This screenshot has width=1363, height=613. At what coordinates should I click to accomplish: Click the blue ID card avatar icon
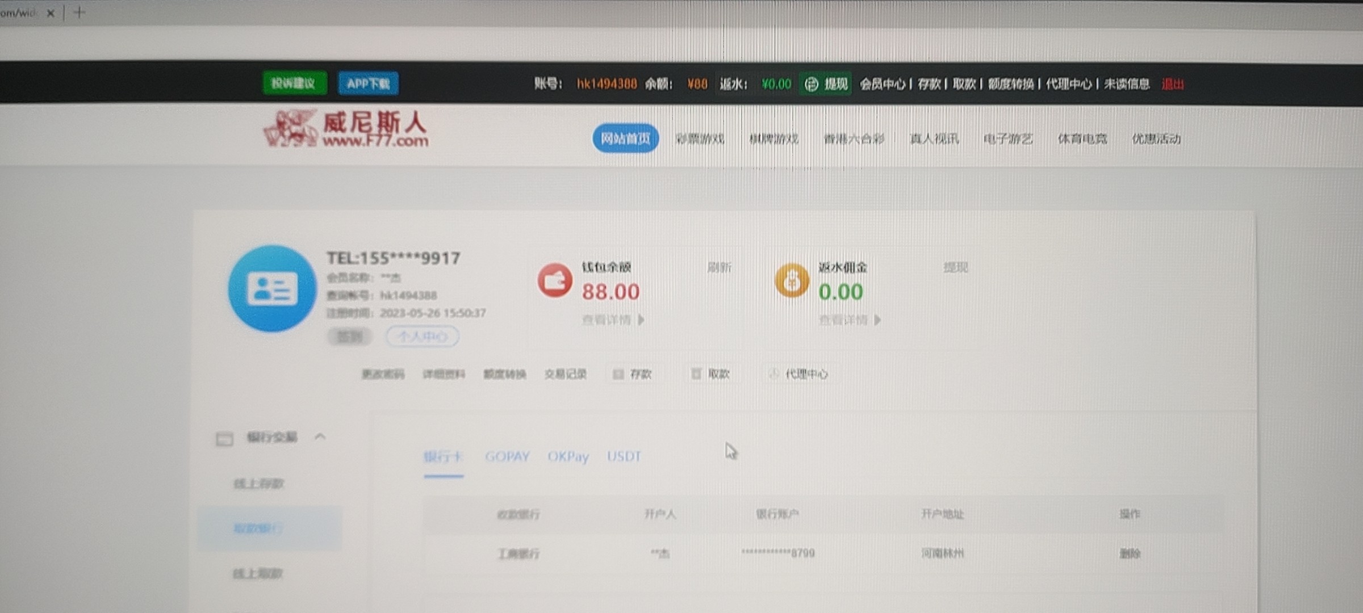pos(272,288)
